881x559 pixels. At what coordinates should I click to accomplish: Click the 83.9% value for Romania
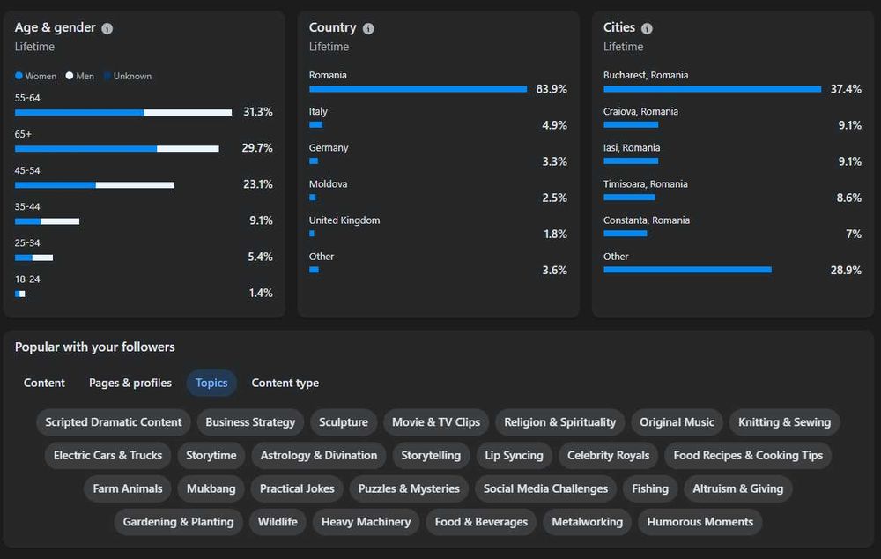click(552, 89)
